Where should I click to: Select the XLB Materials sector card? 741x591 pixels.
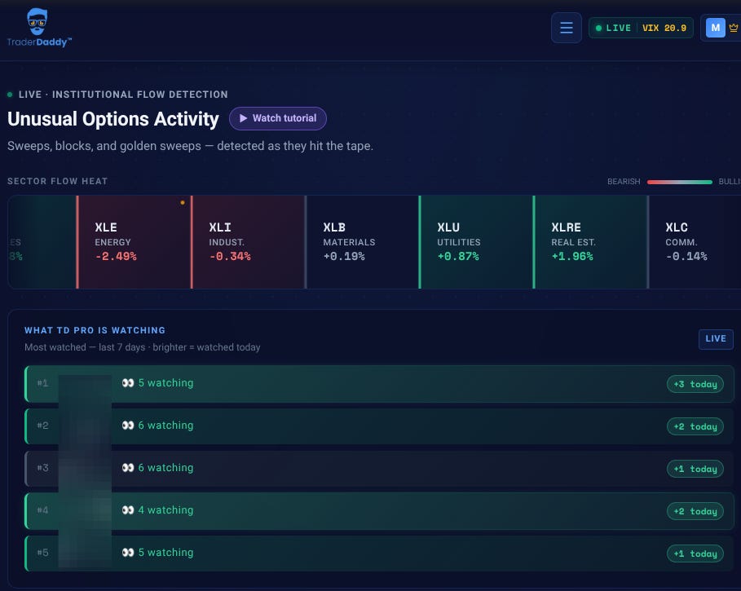[x=362, y=242]
